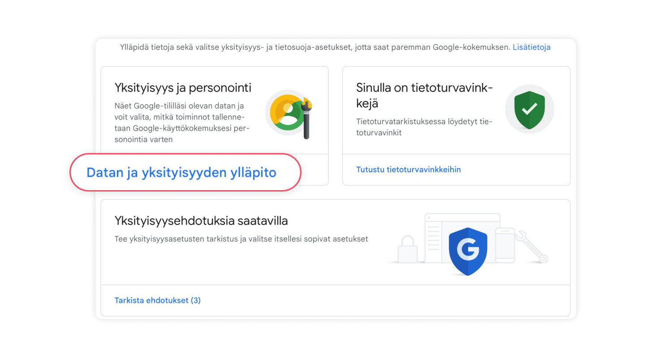Follow the Tutustu tietoturvavinkkeihin link
This screenshot has width=672, height=358.
408,170
